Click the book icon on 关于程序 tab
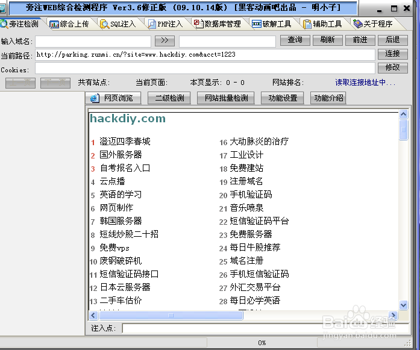 tap(357, 24)
